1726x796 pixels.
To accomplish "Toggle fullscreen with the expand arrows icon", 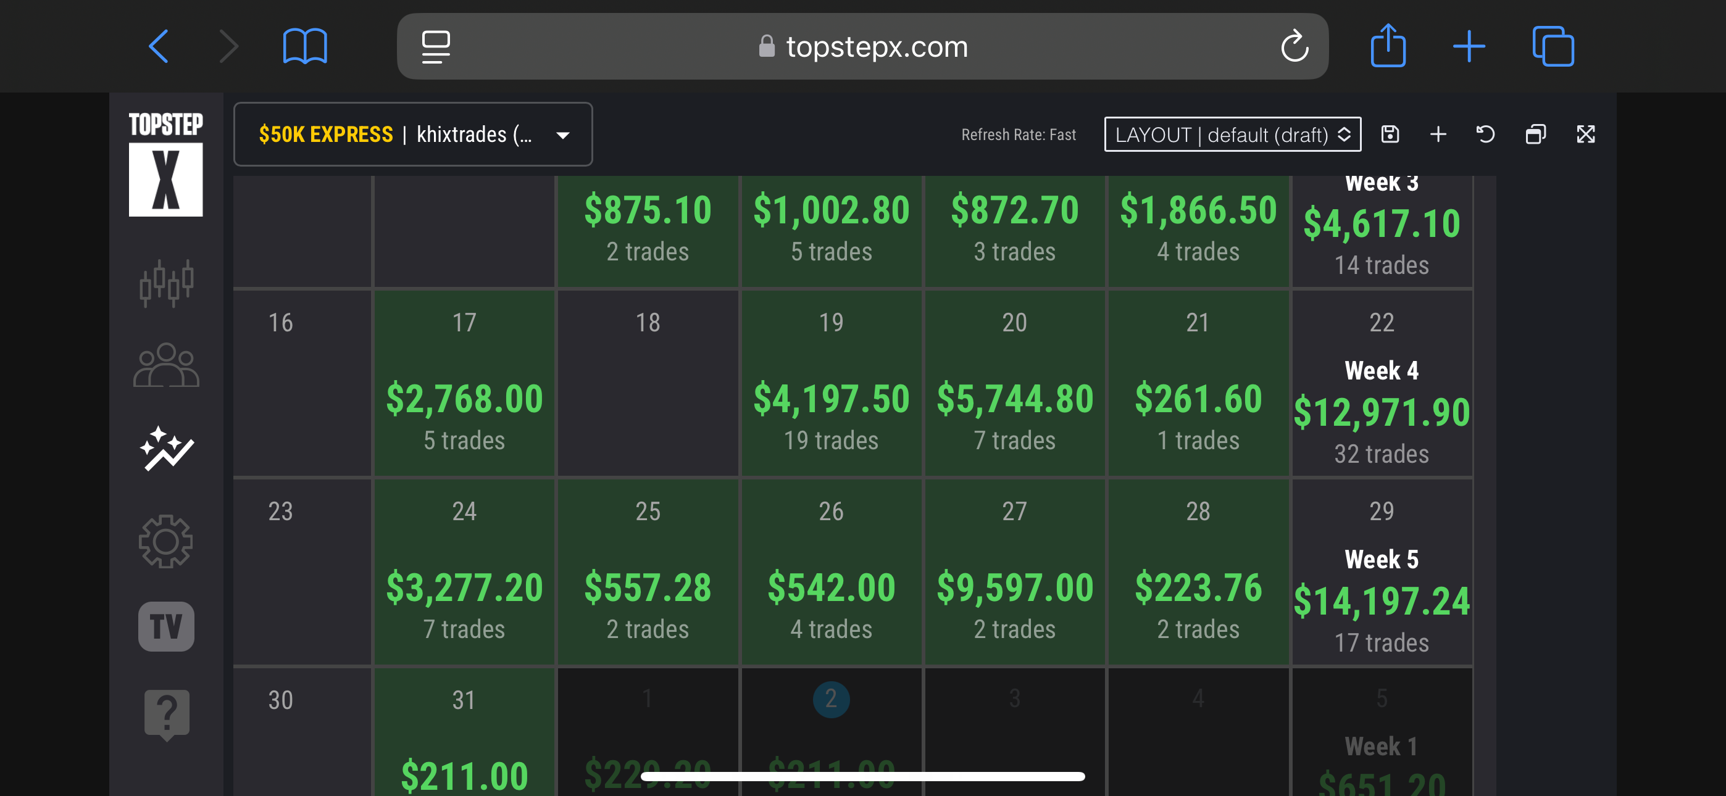I will click(x=1585, y=134).
